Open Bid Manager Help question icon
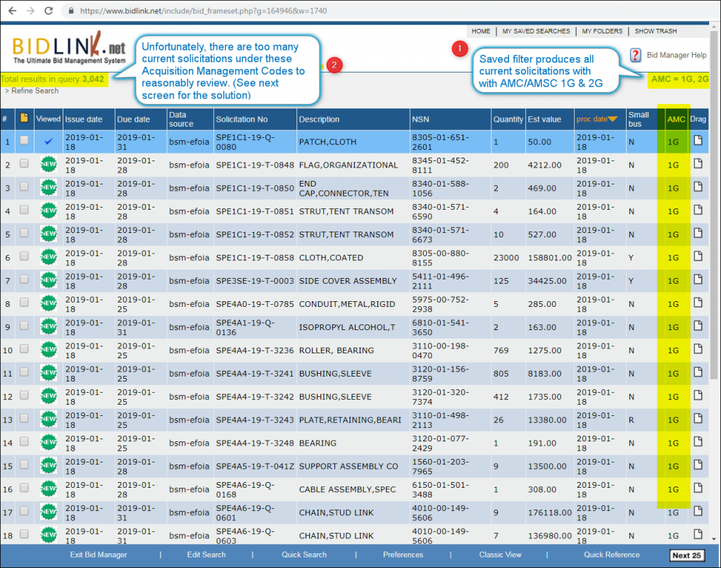The image size is (721, 568). [x=636, y=55]
